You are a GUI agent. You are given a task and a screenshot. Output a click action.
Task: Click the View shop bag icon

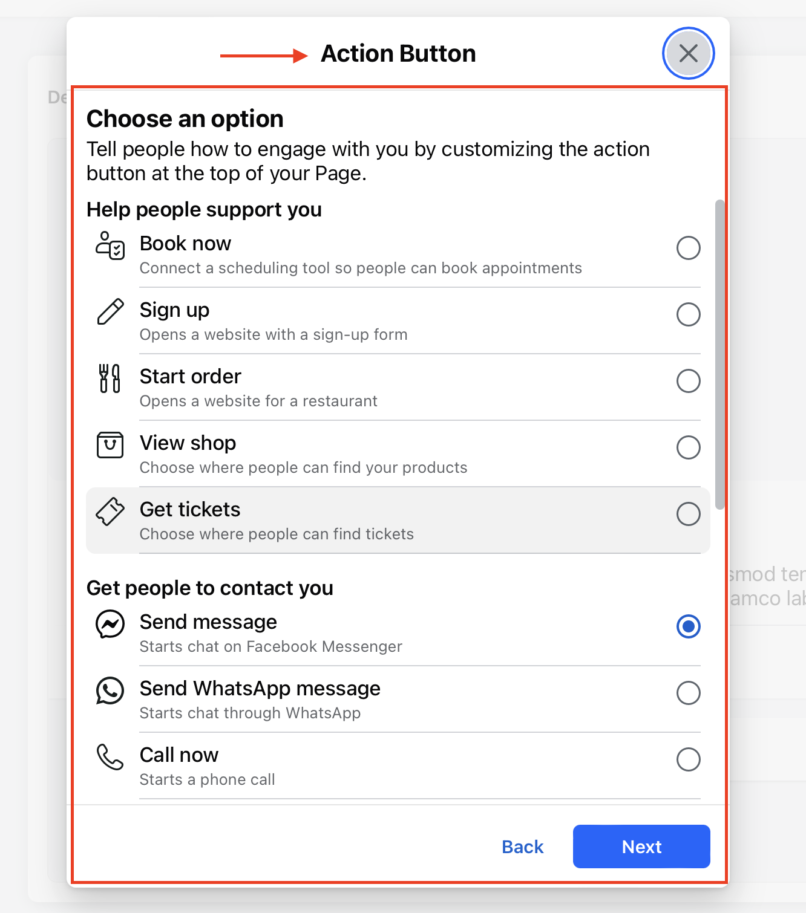point(110,445)
